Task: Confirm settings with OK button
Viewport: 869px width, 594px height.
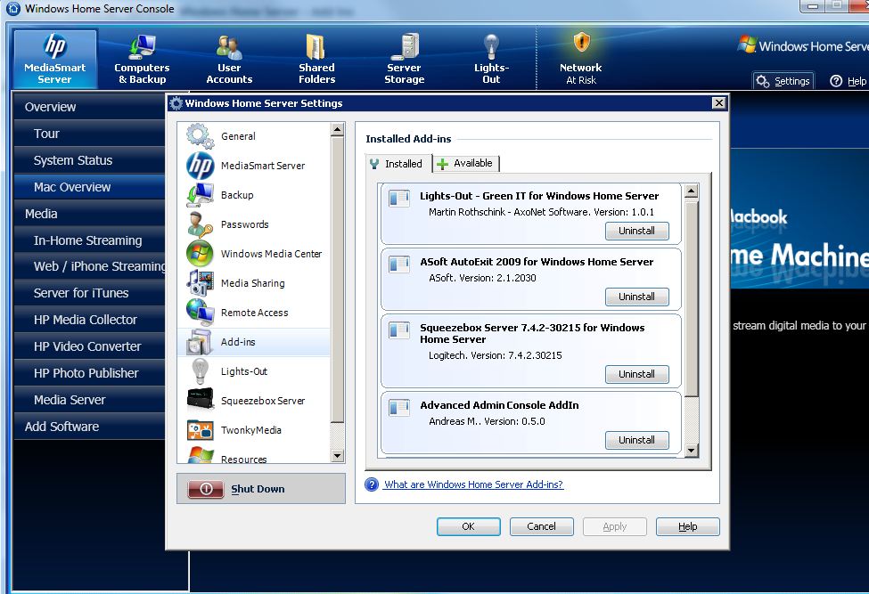Action: (468, 526)
